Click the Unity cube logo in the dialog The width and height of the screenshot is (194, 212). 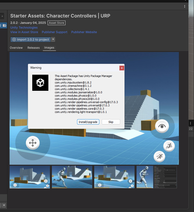tap(40, 82)
